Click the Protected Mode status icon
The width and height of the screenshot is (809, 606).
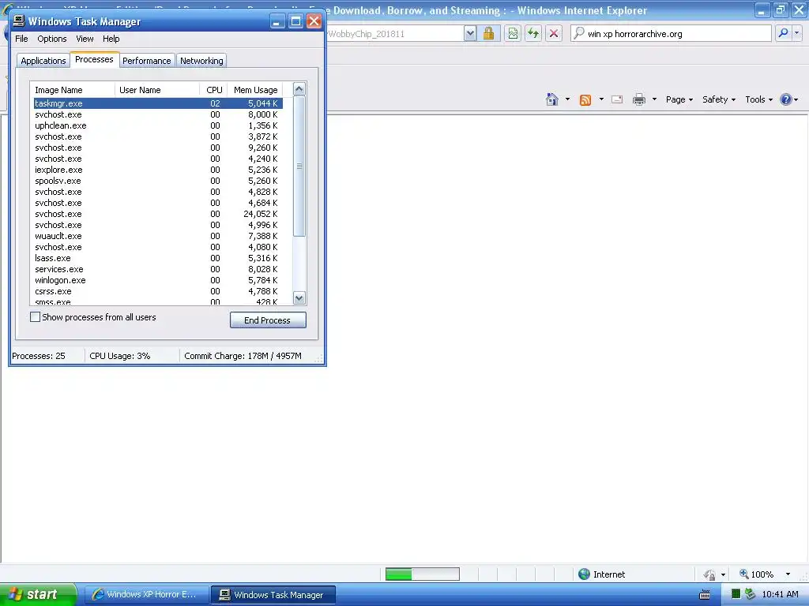[709, 574]
